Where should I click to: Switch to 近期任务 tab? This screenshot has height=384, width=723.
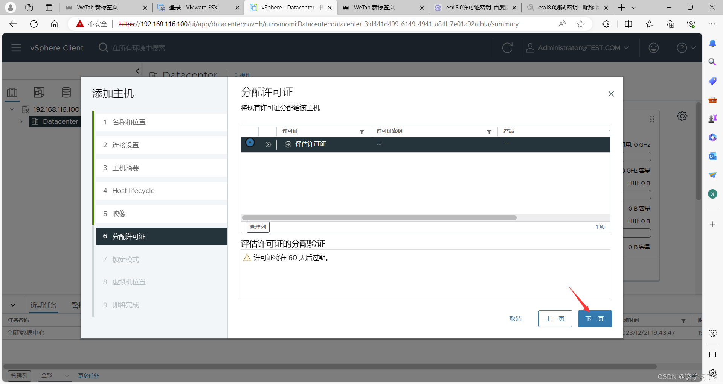point(43,305)
